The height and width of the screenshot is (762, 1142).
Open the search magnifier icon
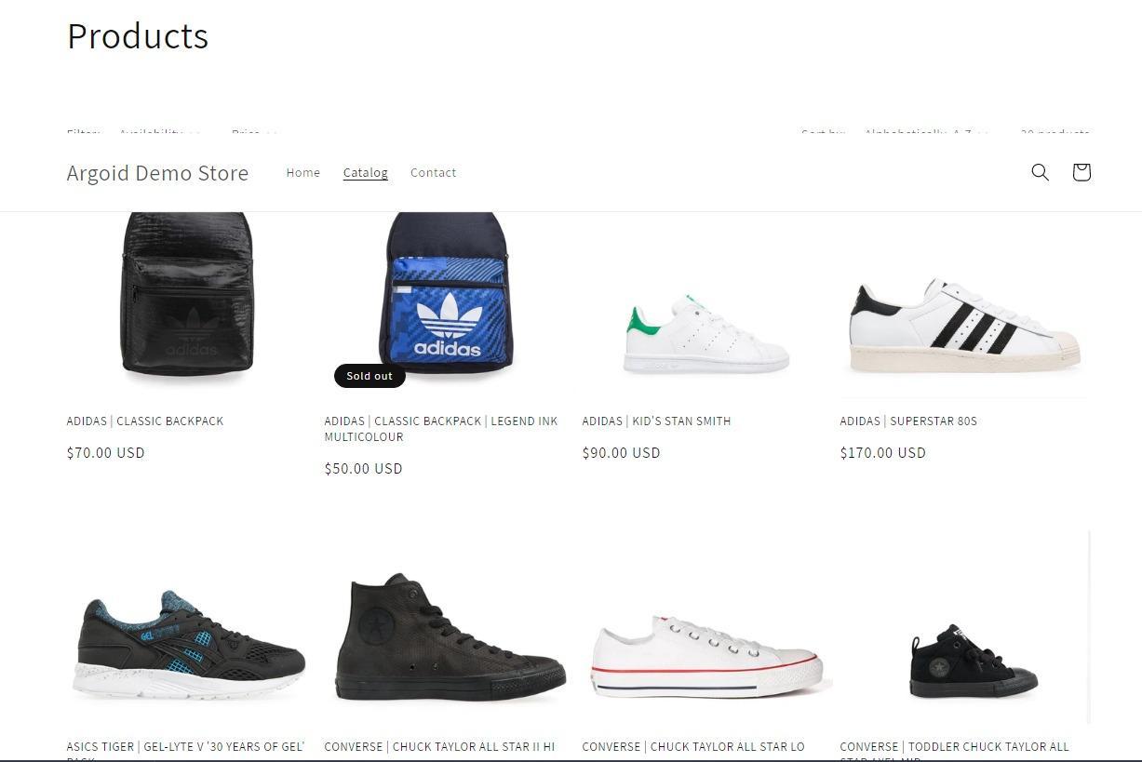(1040, 172)
